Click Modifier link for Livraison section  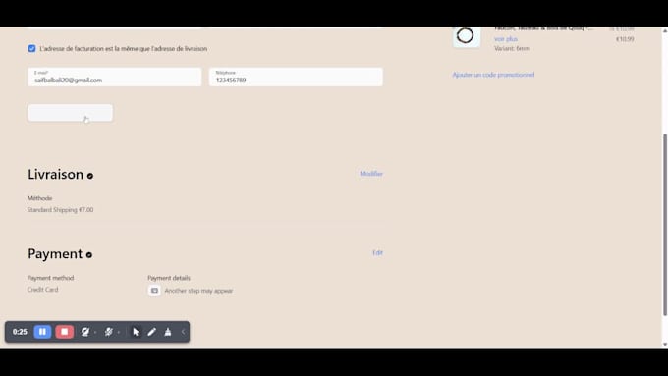[x=371, y=174]
